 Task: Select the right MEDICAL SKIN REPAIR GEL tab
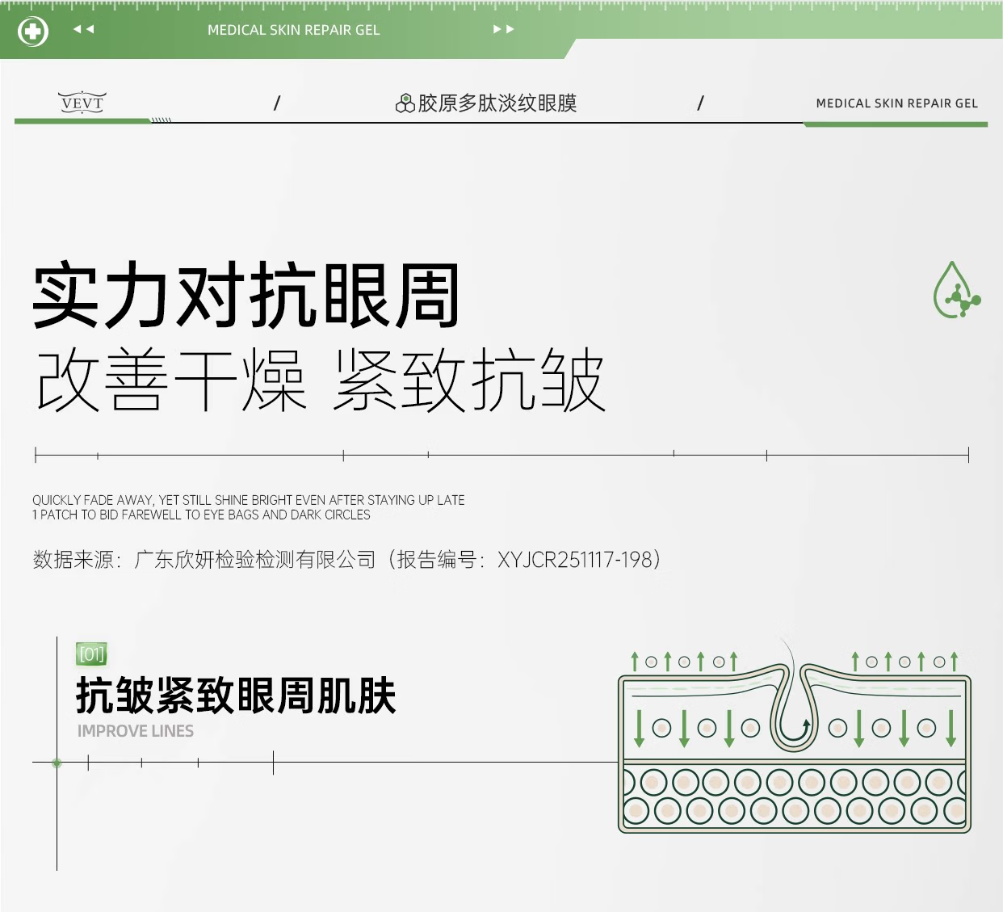pyautogui.click(x=896, y=103)
